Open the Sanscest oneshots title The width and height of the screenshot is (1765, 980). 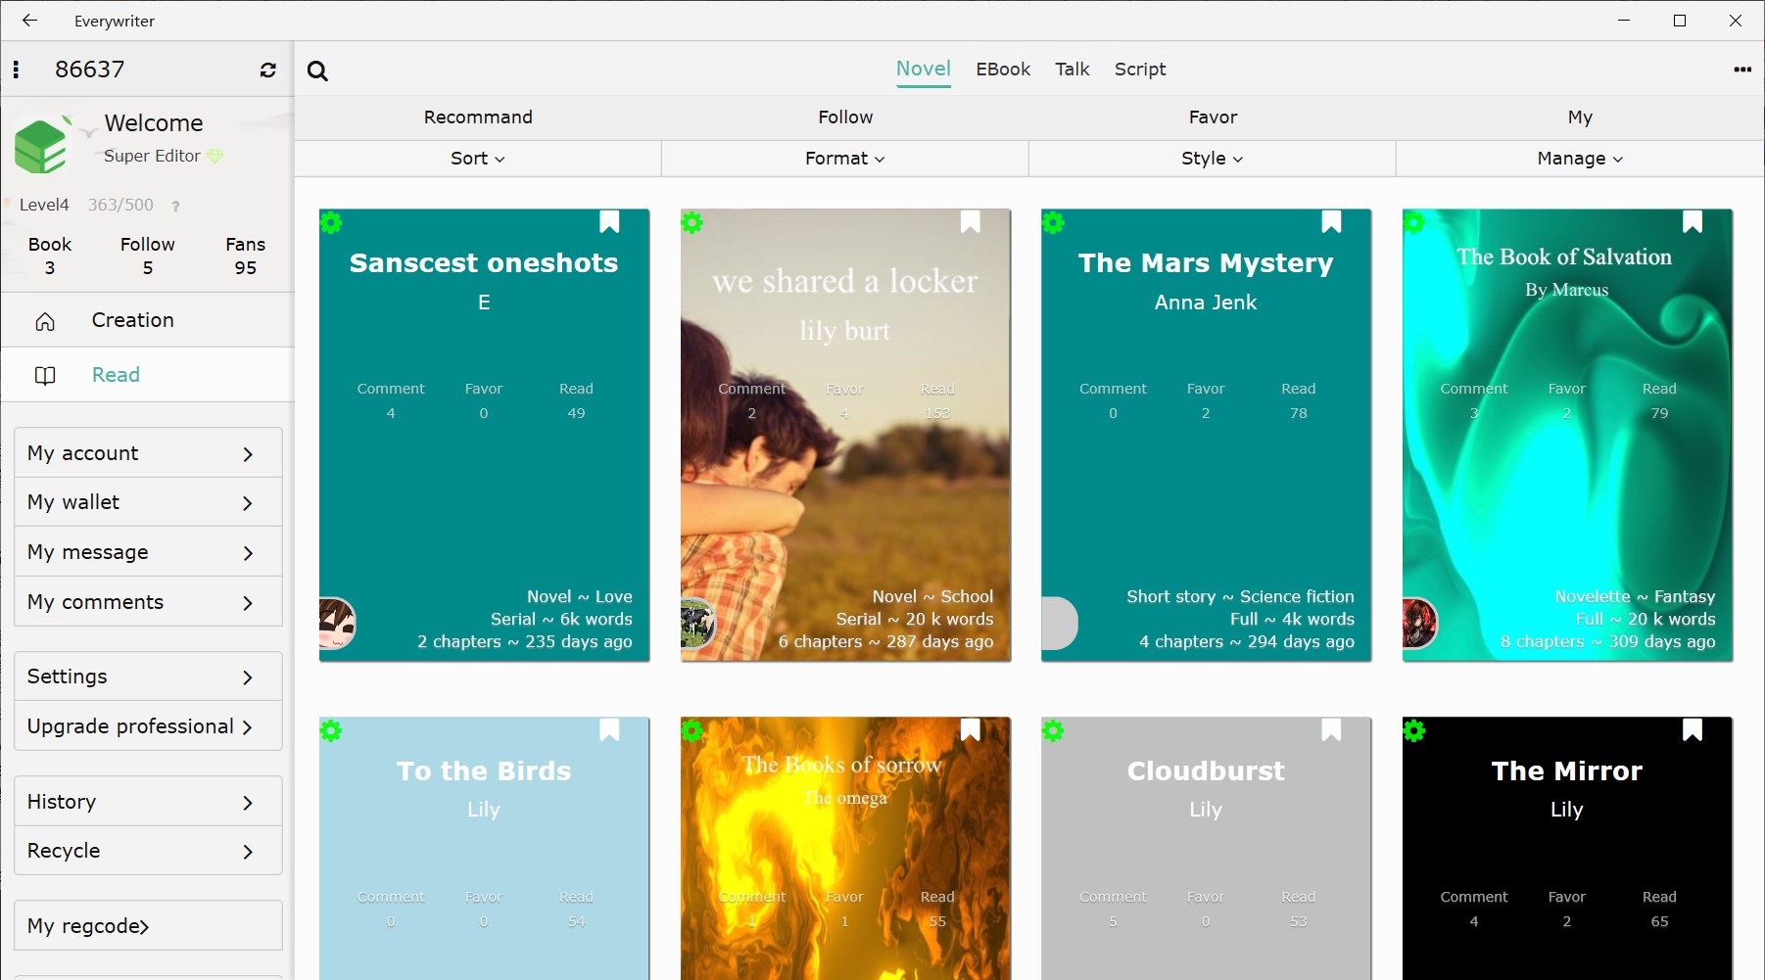484,263
